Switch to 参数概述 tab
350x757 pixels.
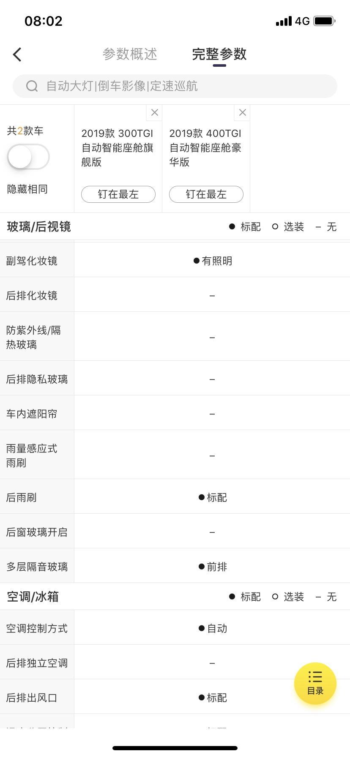click(130, 54)
